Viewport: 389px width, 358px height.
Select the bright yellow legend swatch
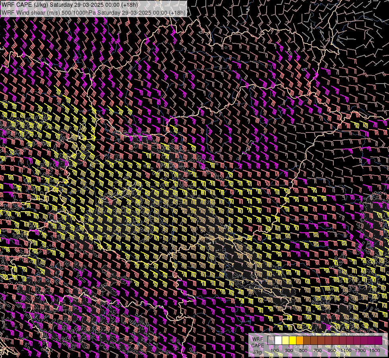click(x=293, y=340)
